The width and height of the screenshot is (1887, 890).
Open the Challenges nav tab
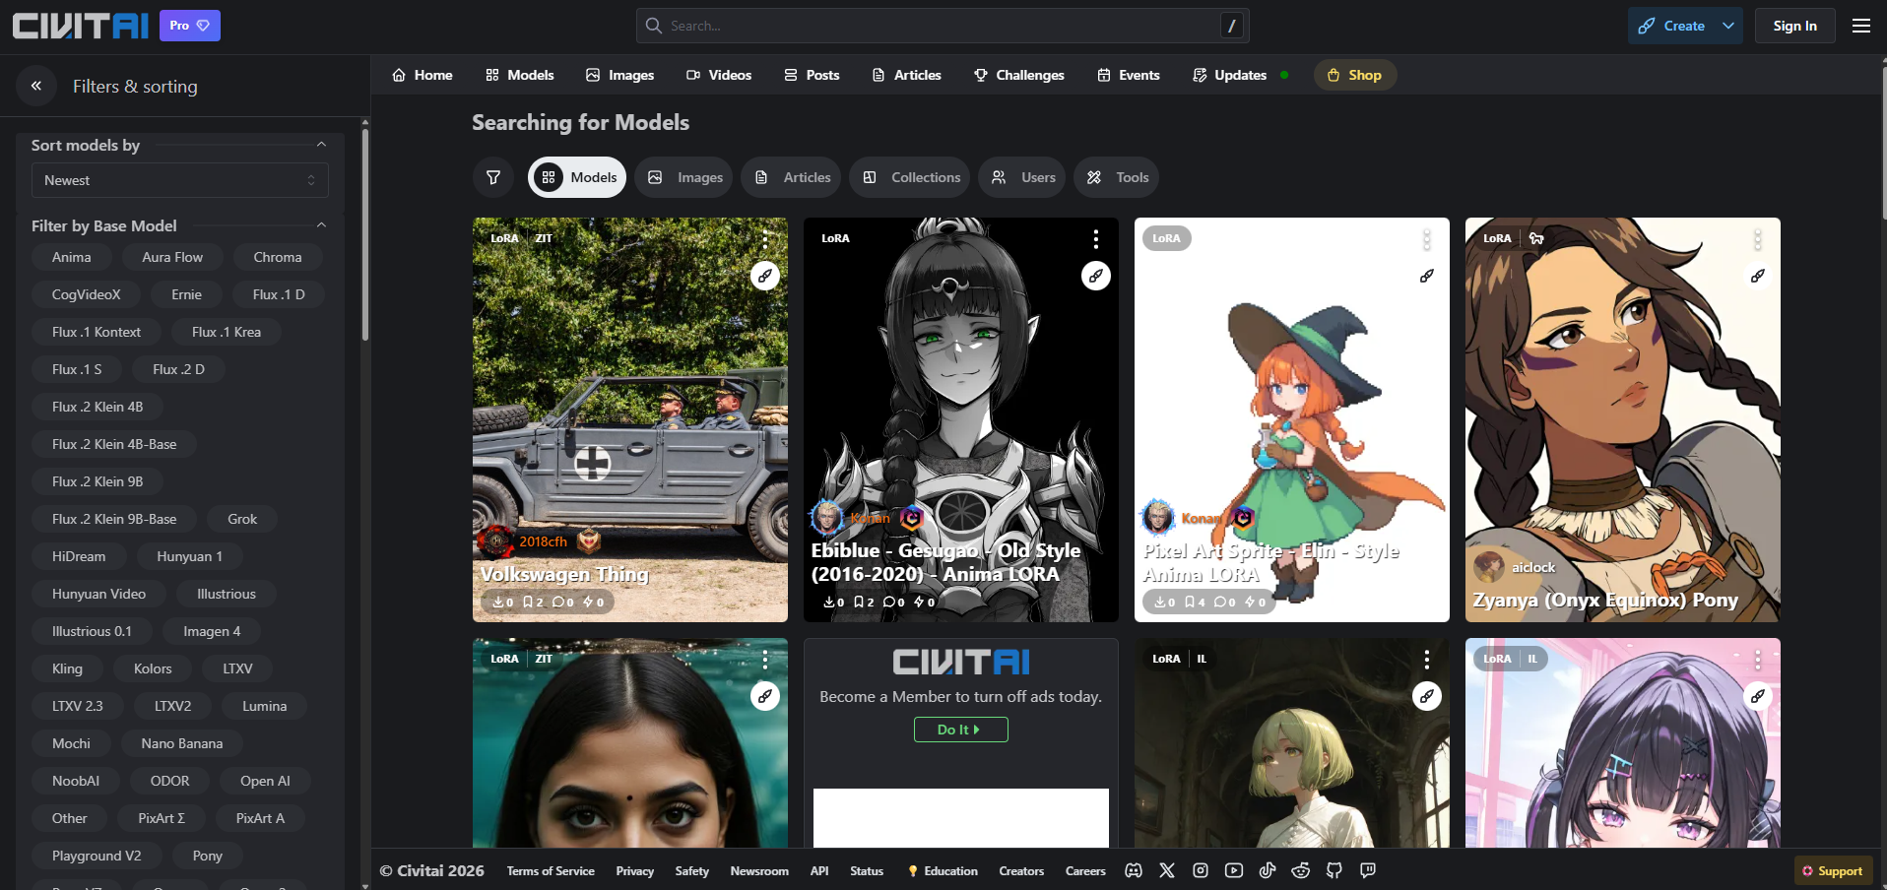[1019, 75]
